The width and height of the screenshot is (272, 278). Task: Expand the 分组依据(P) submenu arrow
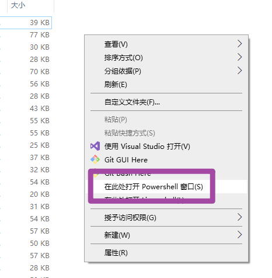point(240,71)
